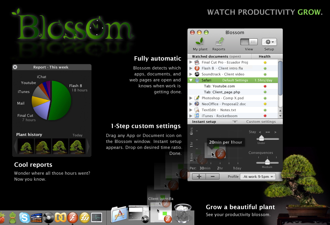Expand the Final Cut Pro row
This screenshot has height=225, width=330.
click(x=191, y=62)
